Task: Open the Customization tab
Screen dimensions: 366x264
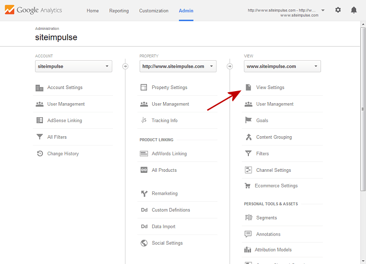Action: [154, 11]
